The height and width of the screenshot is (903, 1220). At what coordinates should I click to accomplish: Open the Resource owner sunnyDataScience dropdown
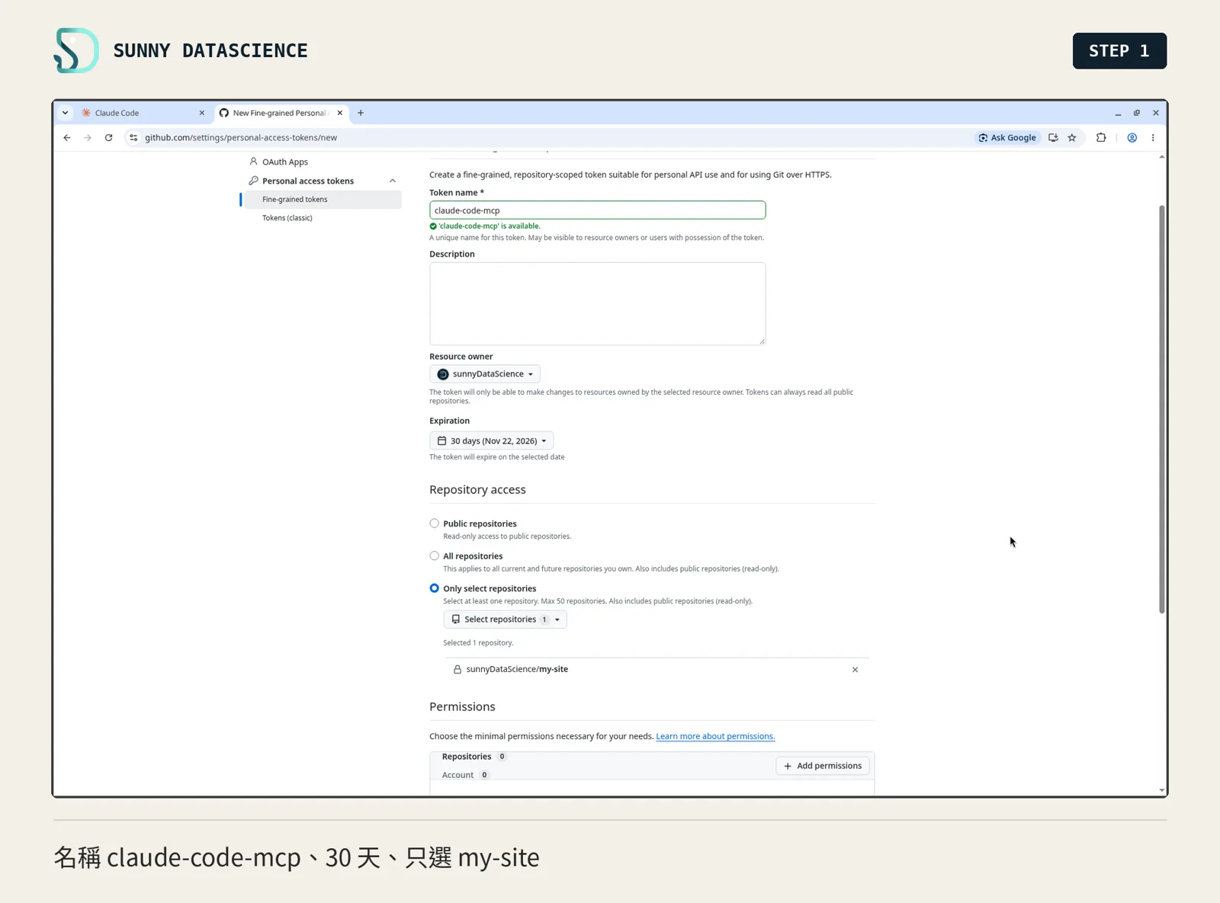pyautogui.click(x=485, y=374)
